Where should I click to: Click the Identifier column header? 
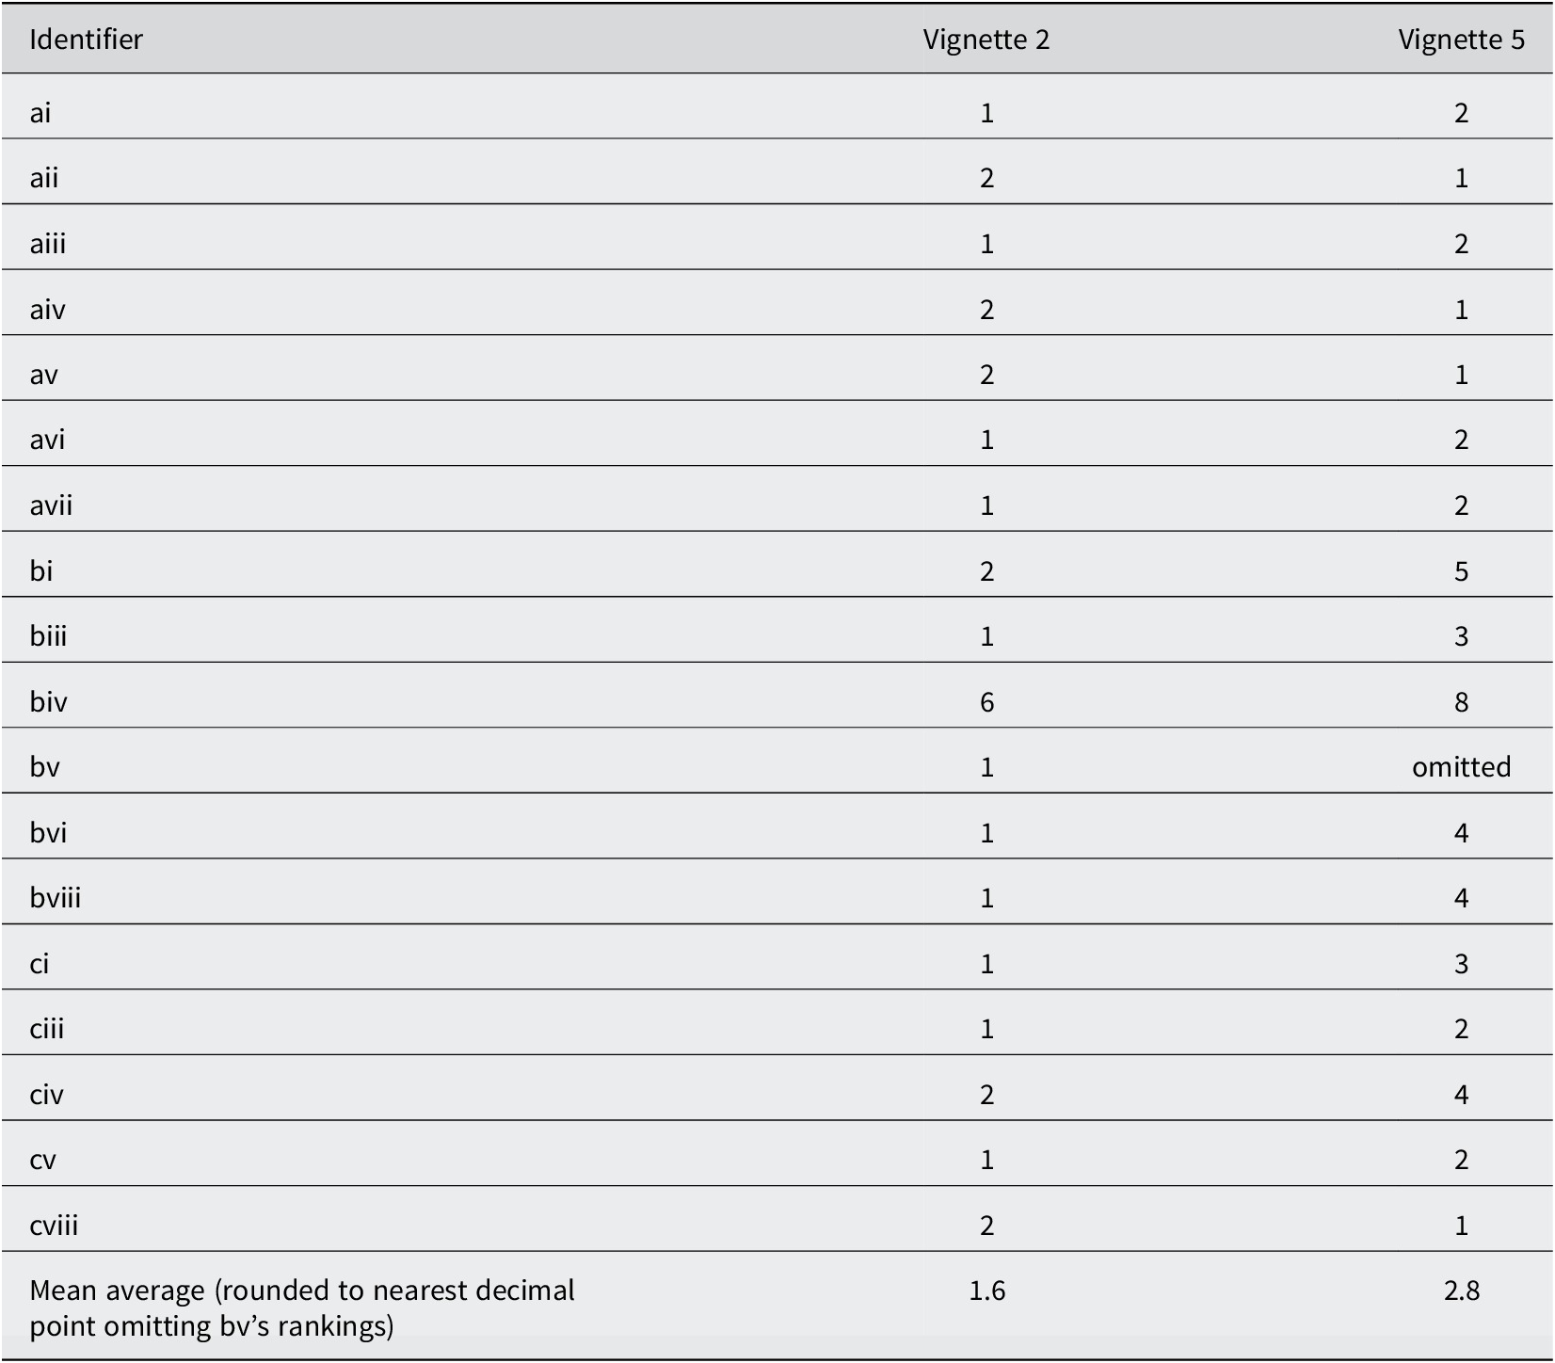tap(87, 40)
